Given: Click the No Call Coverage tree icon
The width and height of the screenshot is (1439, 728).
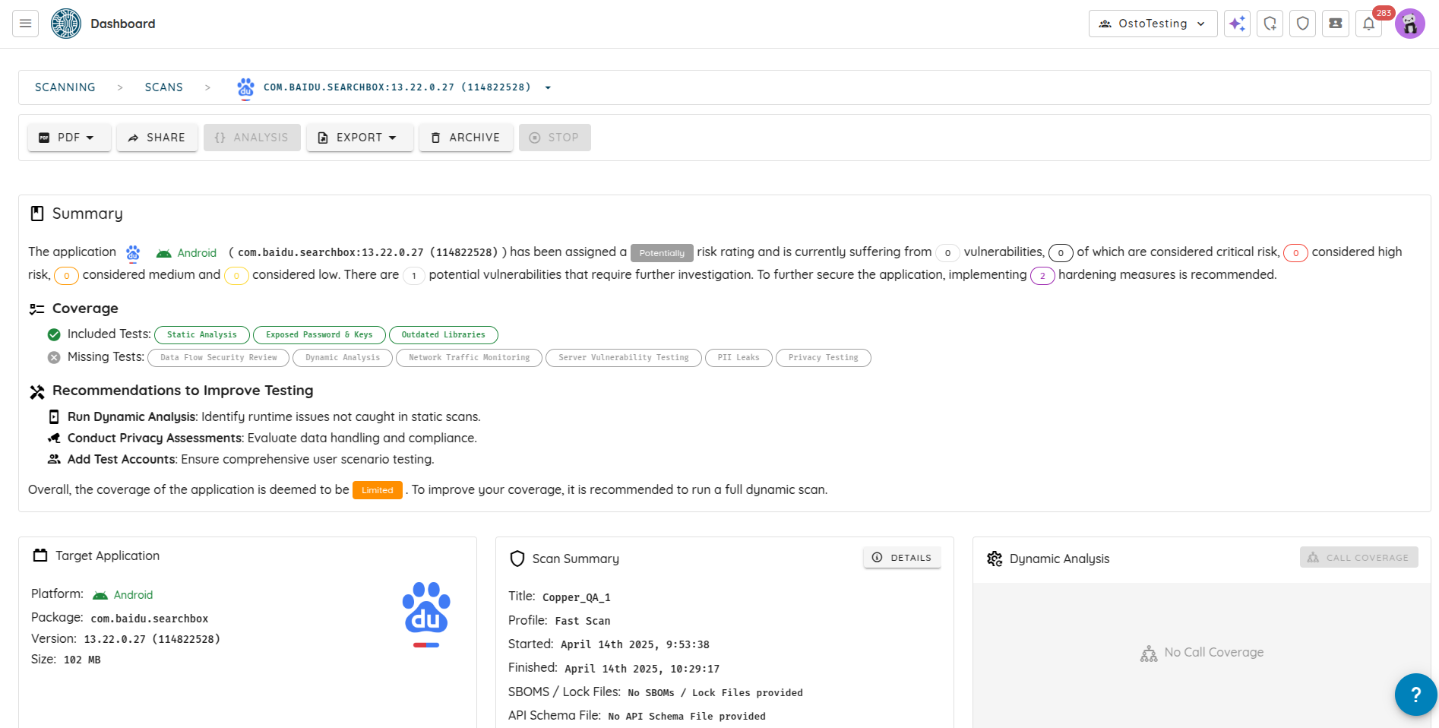Looking at the screenshot, I should (1149, 654).
